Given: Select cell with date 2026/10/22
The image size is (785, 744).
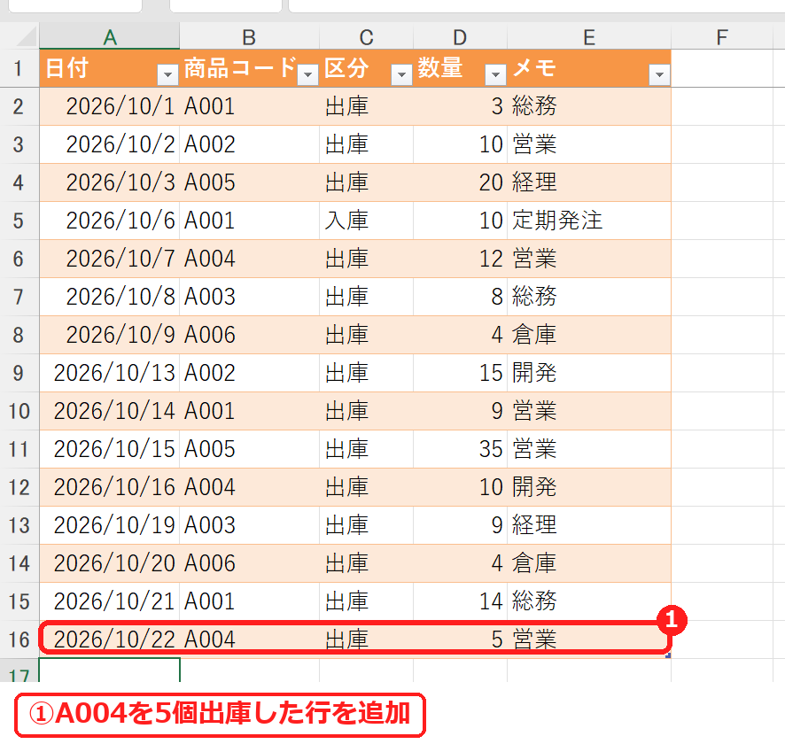Looking at the screenshot, I should pyautogui.click(x=109, y=639).
